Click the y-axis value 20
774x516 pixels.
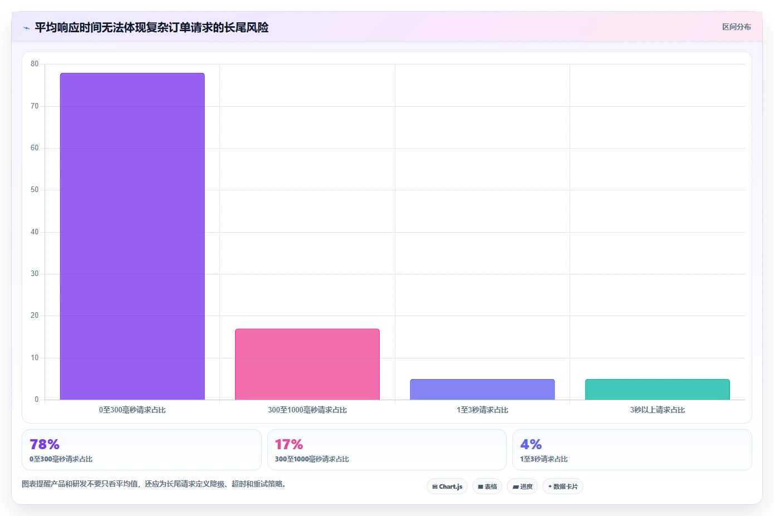click(x=35, y=316)
